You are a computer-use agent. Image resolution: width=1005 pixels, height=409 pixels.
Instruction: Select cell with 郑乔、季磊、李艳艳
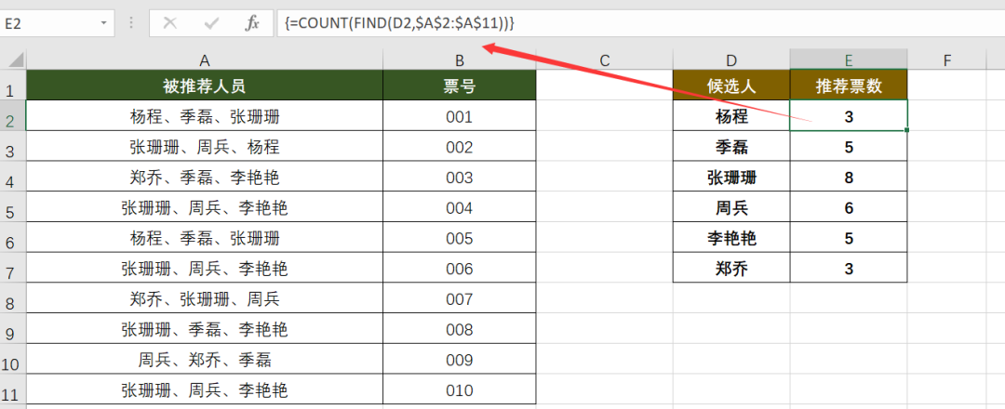pyautogui.click(x=205, y=178)
